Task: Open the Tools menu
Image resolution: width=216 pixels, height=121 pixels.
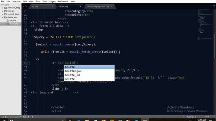Action: coord(45,1)
